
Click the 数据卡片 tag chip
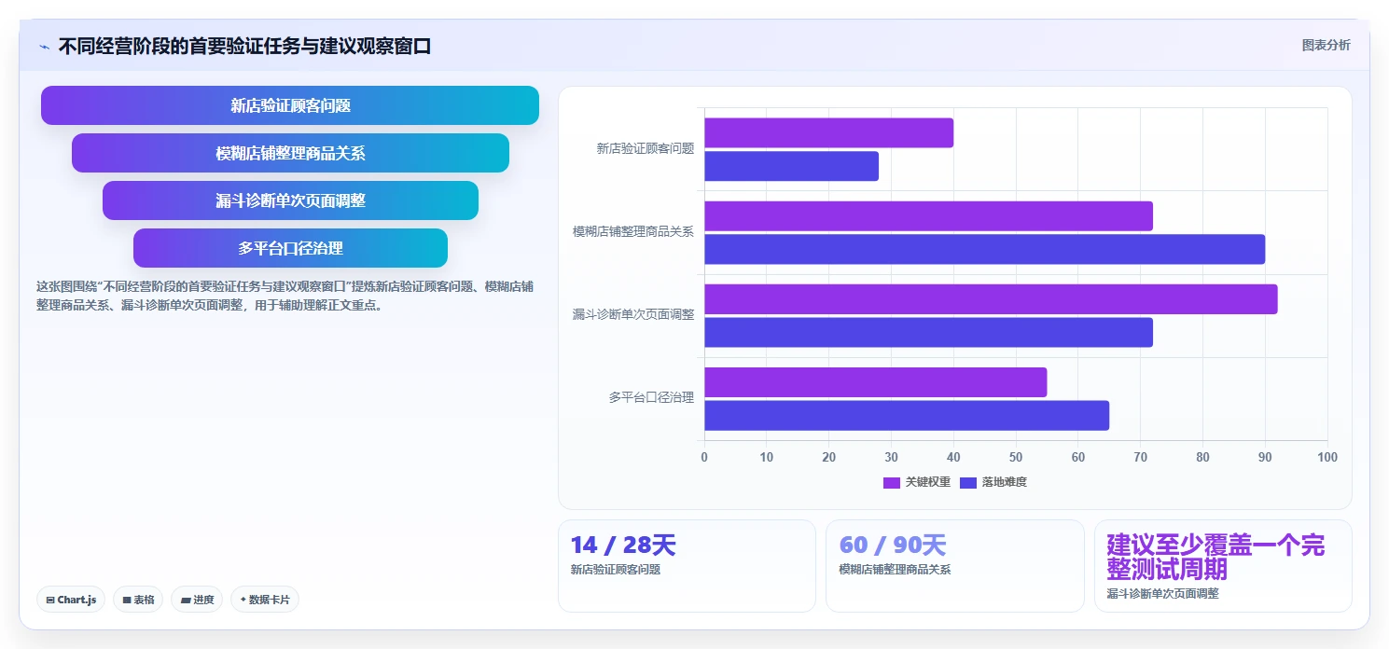tap(265, 600)
